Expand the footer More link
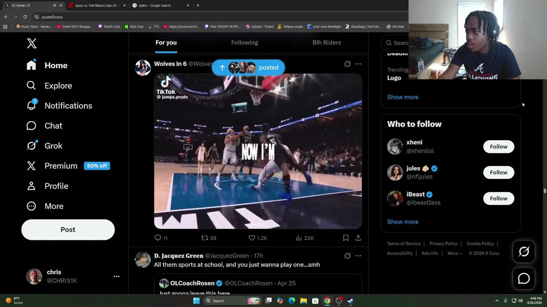The image size is (547, 307). (x=455, y=253)
